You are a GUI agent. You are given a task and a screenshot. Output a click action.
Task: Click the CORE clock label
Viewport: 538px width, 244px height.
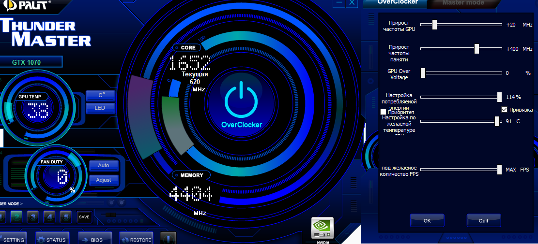tap(186, 47)
